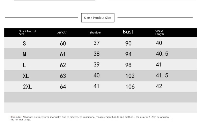Screen dimensions: 203x132
Task: Select the size 'M' row label
Action: [x=24, y=54]
